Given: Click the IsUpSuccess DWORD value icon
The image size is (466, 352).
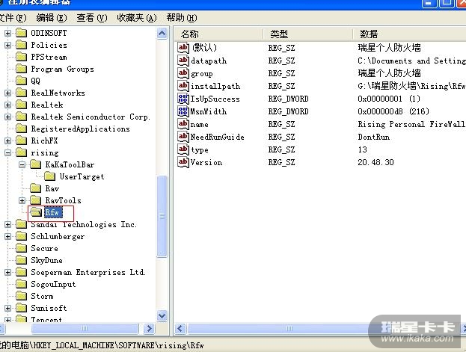Looking at the screenshot, I should pos(183,99).
